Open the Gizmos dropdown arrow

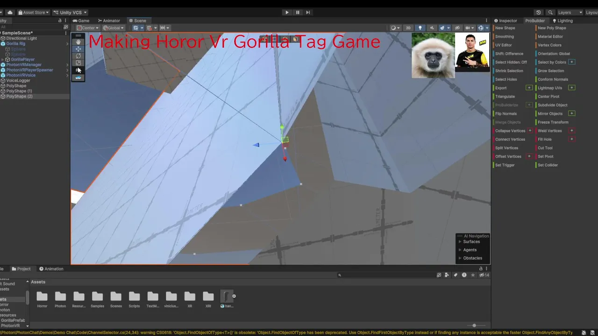tap(487, 28)
